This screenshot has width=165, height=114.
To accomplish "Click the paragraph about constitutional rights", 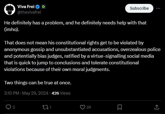I will click(82, 56).
